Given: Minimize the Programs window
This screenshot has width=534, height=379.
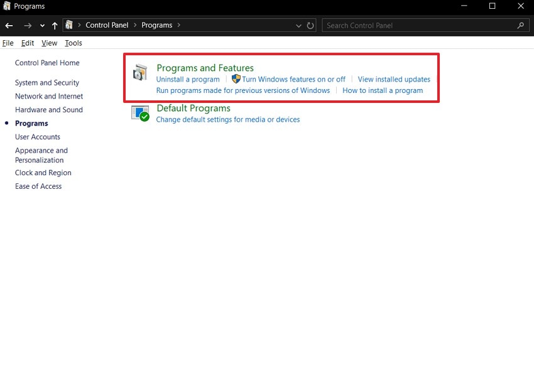Looking at the screenshot, I should coord(464,6).
